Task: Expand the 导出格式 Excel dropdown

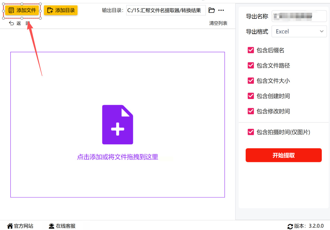Action: coord(299,32)
